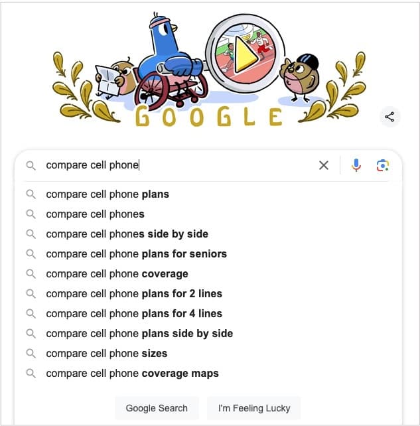Choose "plans for 4 lines" suggestion
Image resolution: width=420 pixels, height=426 pixels.
click(134, 314)
